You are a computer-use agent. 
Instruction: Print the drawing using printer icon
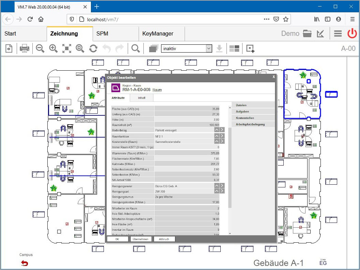click(x=24, y=48)
